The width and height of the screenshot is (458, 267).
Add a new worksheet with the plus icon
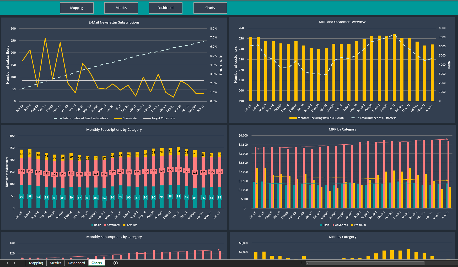pyautogui.click(x=115, y=263)
